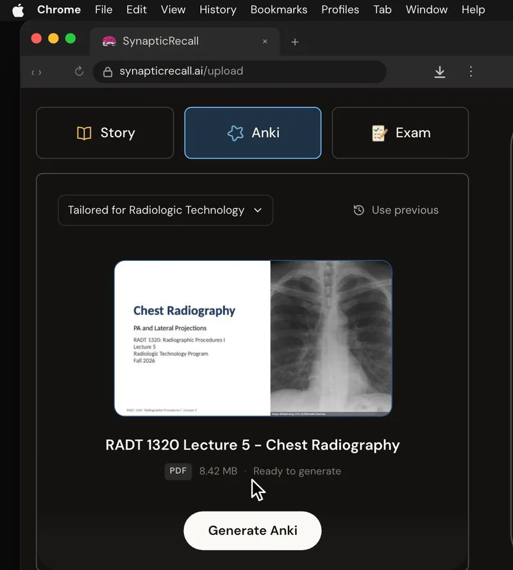The height and width of the screenshot is (570, 513).
Task: Switch to Exam mode
Action: click(400, 133)
